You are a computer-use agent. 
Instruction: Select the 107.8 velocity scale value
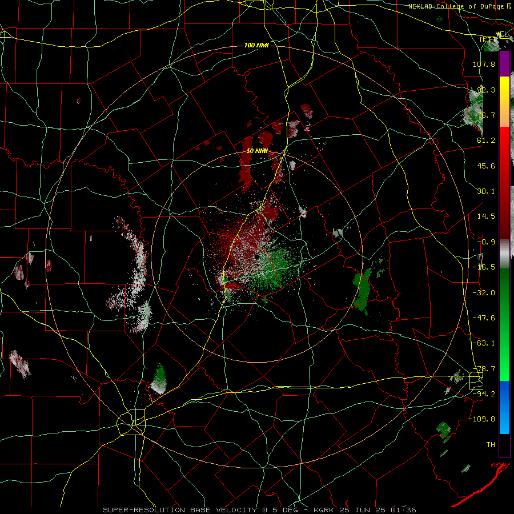click(484, 64)
